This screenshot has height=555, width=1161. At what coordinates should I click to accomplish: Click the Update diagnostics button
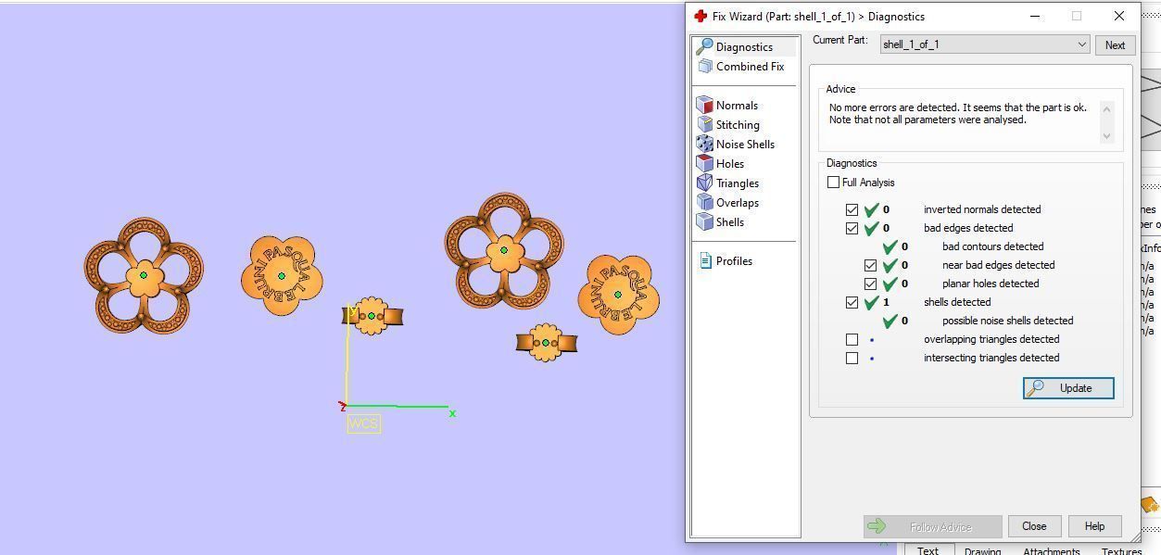coord(1068,388)
